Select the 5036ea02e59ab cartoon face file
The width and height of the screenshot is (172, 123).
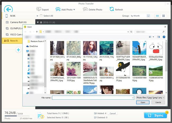click(x=156, y=51)
